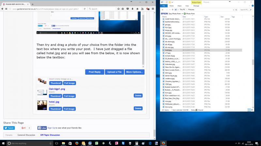Image resolution: width=261 pixels, height=146 pixels.
Task: Delete the hotel.jpg attachment
Action: tap(138, 108)
